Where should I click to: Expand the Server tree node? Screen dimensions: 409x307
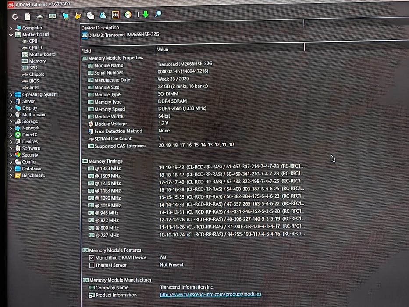click(11, 102)
